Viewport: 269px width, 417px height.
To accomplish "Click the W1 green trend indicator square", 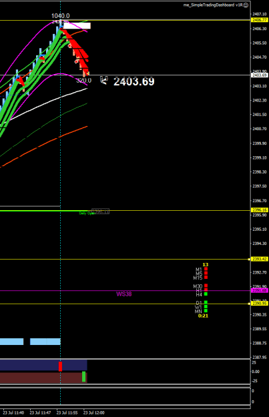I will [x=206, y=307].
